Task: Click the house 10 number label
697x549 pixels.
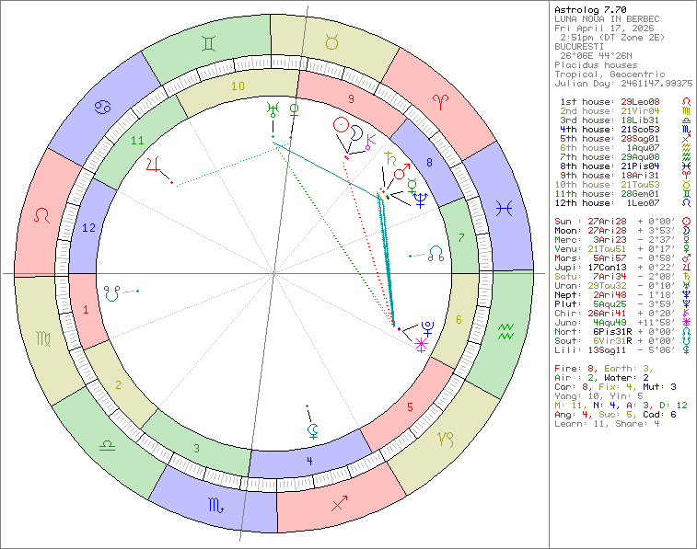Action: [x=238, y=86]
